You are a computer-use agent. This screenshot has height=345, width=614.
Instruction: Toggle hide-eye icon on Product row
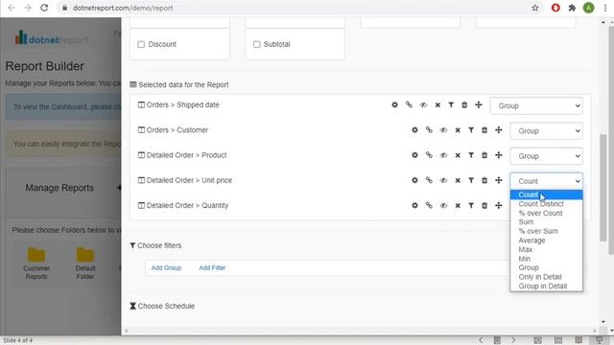coord(443,155)
